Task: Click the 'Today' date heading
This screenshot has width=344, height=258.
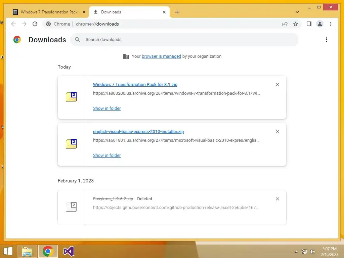Action: (64, 67)
